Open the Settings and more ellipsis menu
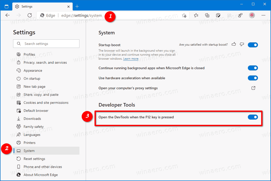 click(263, 15)
